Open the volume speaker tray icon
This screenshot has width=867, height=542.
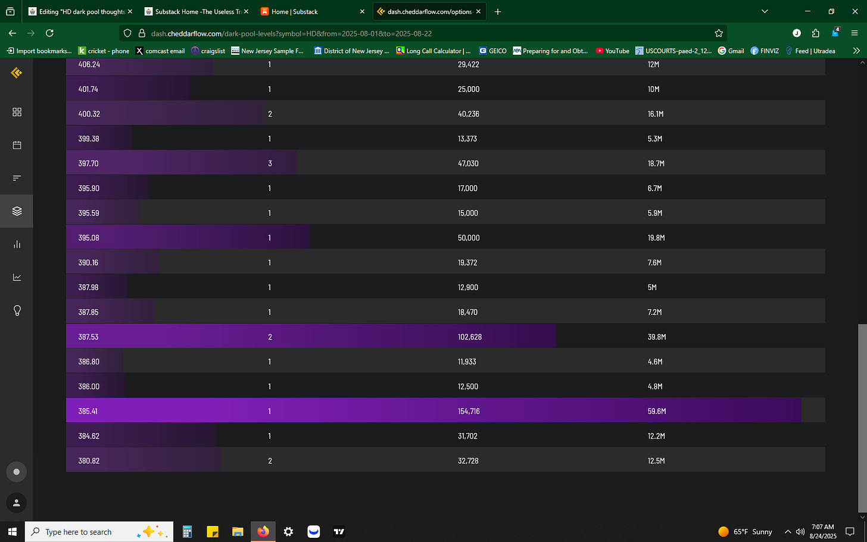tap(800, 531)
